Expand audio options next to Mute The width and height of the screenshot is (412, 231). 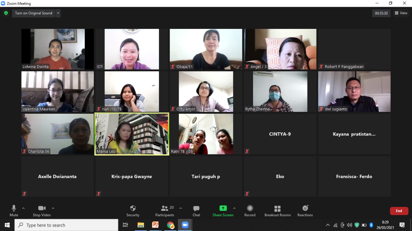tap(23, 208)
